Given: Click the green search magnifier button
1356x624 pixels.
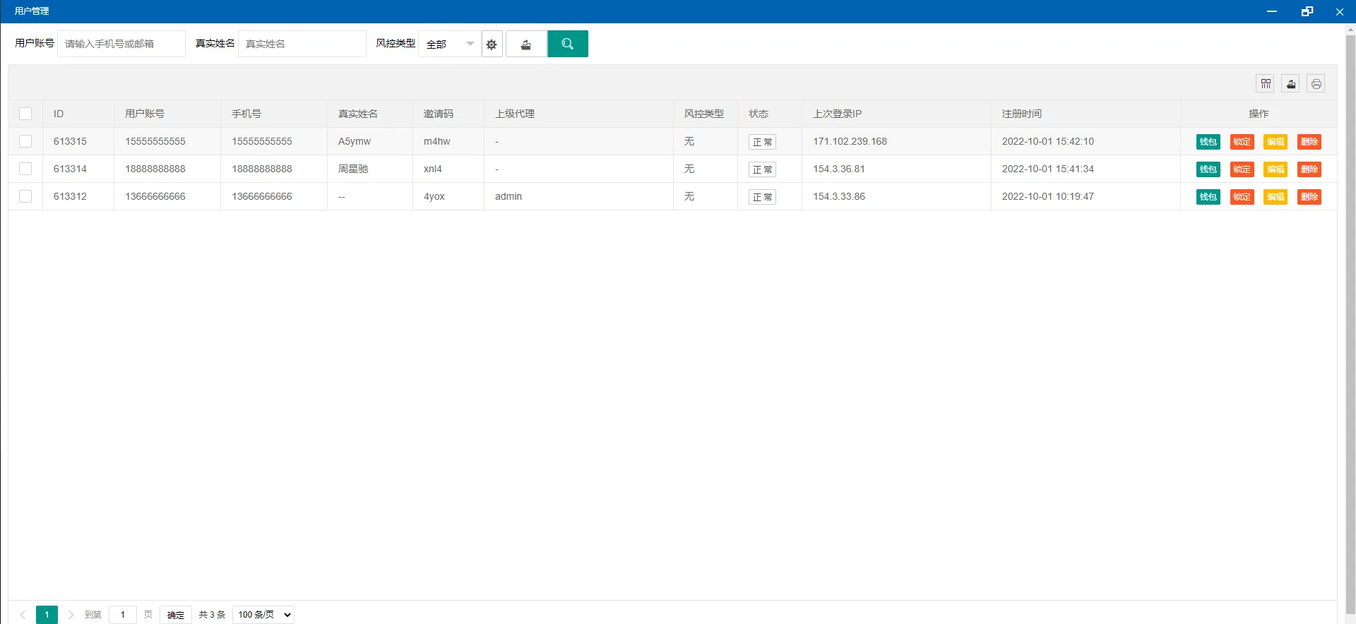Looking at the screenshot, I should pos(568,44).
